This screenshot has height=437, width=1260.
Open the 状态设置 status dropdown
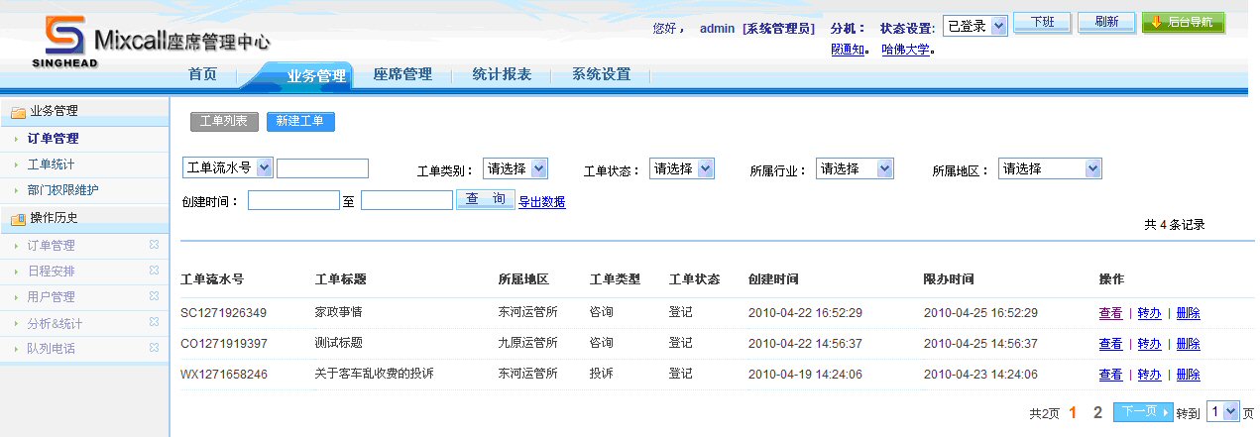pyautogui.click(x=974, y=26)
